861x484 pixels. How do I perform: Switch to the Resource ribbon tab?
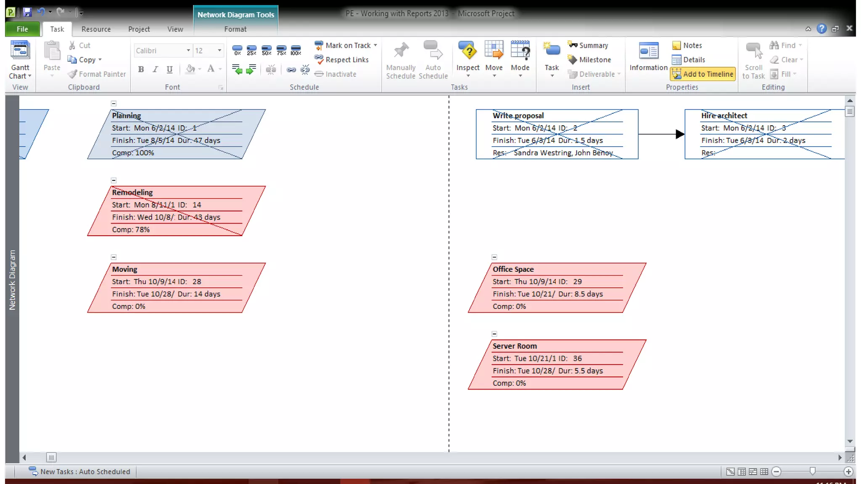tap(96, 29)
